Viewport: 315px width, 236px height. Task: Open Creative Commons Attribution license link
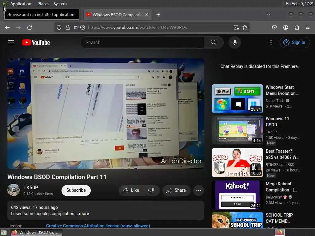pyautogui.click(x=98, y=226)
